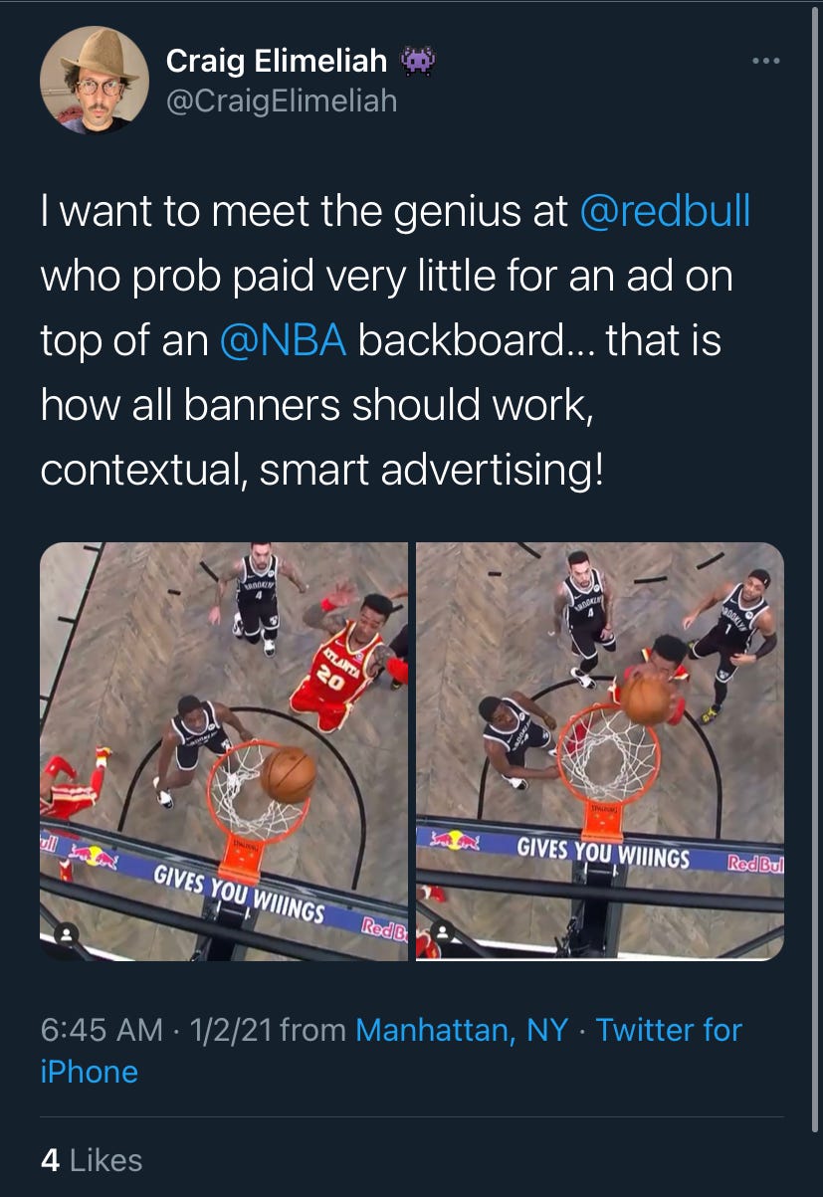Open the @NBA mention
Viewport: 823px width, 1197px height.
pos(284,340)
